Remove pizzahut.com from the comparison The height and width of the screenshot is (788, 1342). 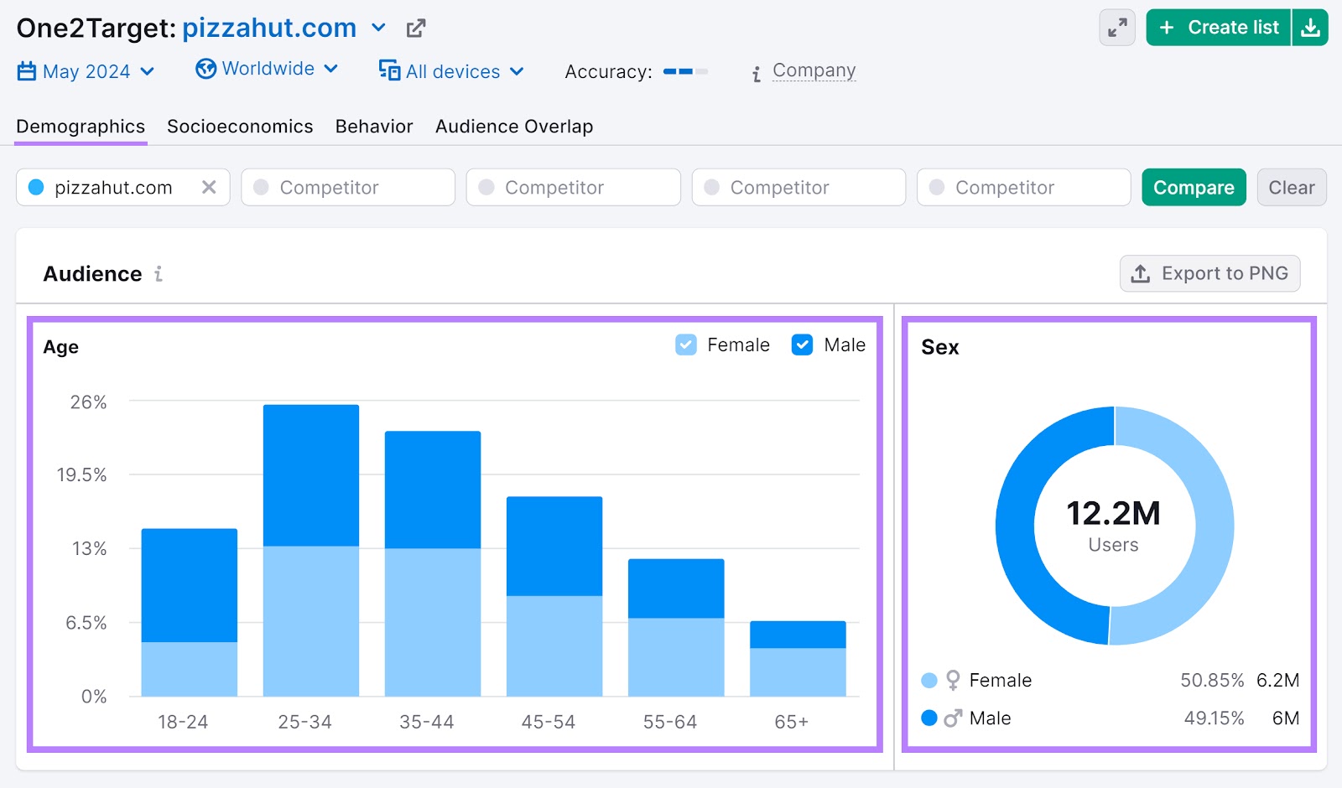(x=210, y=187)
